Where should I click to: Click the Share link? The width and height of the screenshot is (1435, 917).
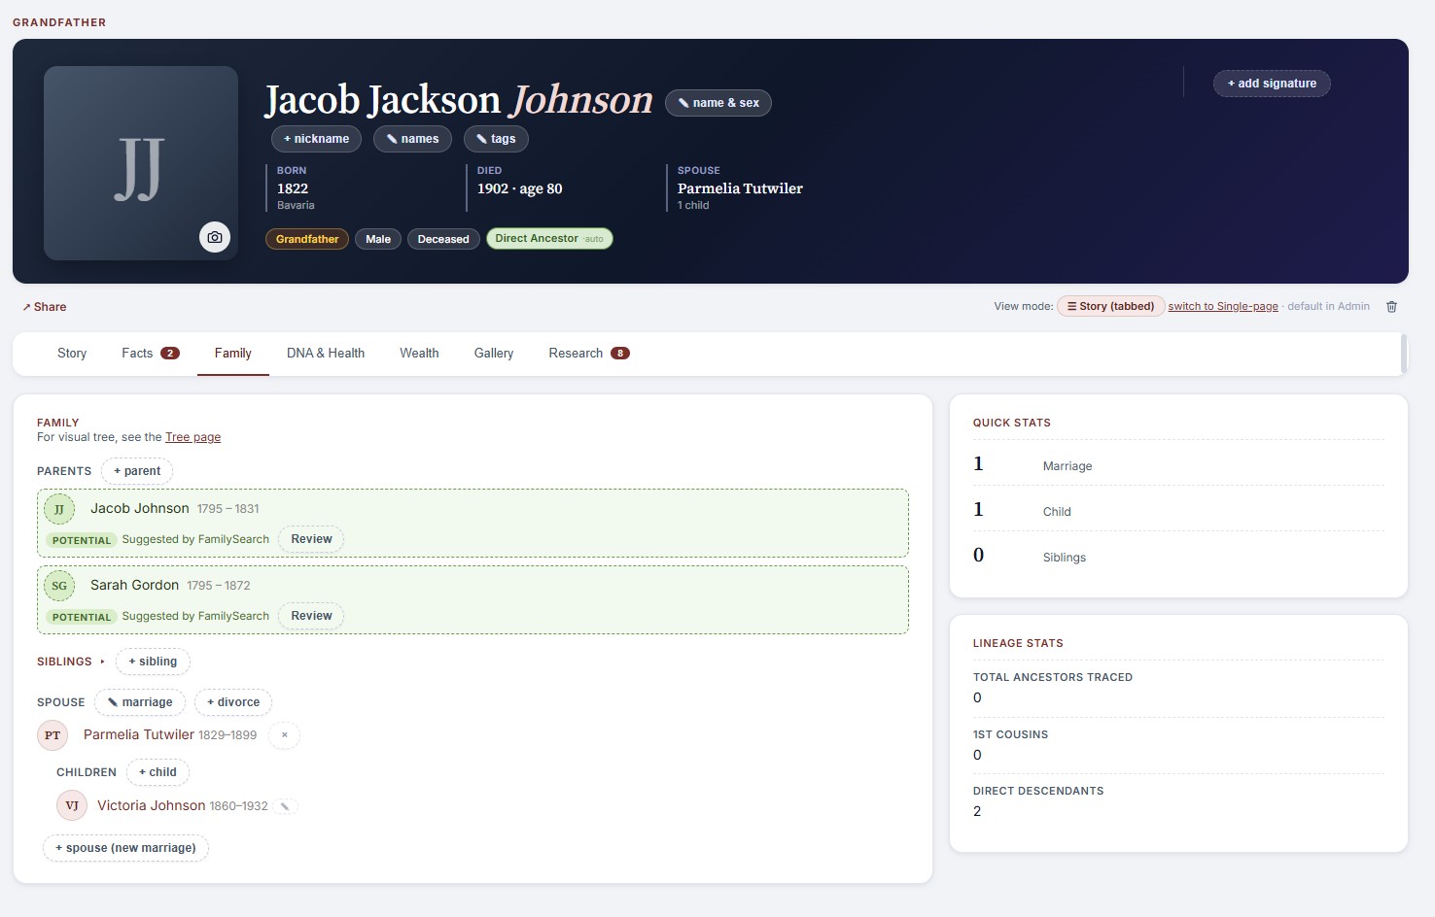point(45,307)
